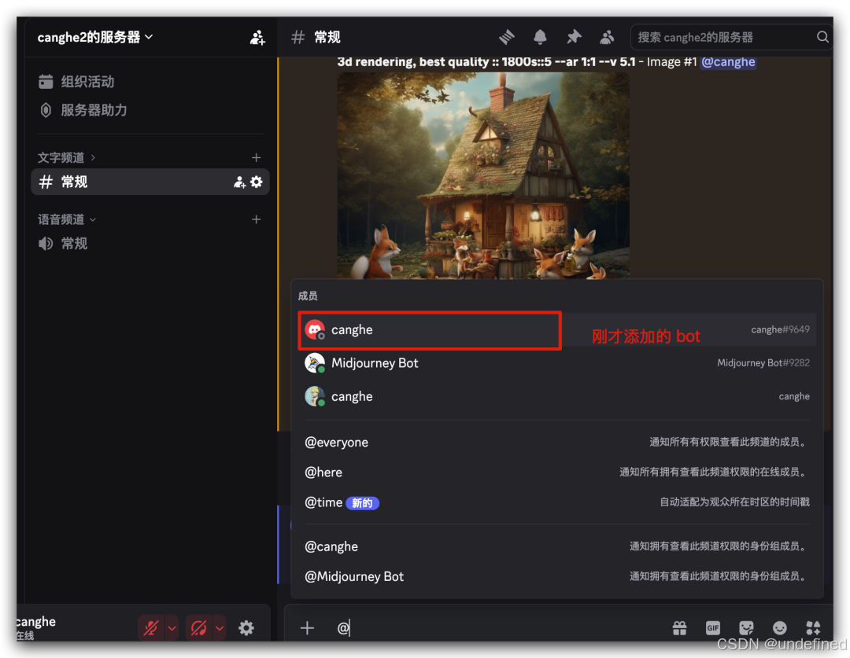Open the pinned messages panel
Viewport: 850px width, 658px height.
(x=573, y=36)
